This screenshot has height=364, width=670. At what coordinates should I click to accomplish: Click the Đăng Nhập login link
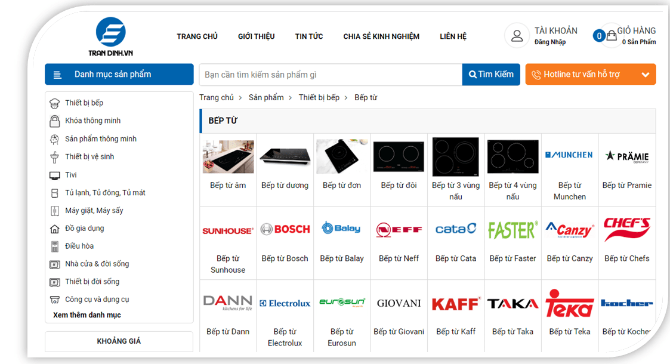pos(549,42)
